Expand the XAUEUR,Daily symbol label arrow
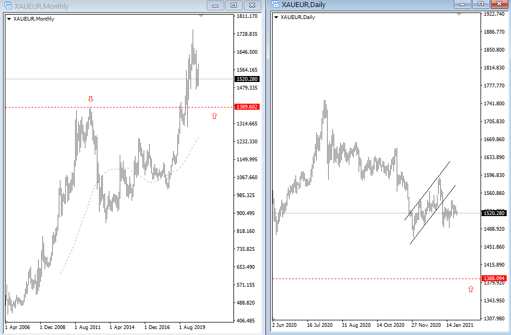 coord(276,17)
